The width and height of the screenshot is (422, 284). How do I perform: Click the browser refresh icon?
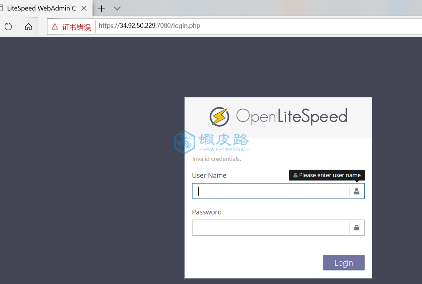8,26
